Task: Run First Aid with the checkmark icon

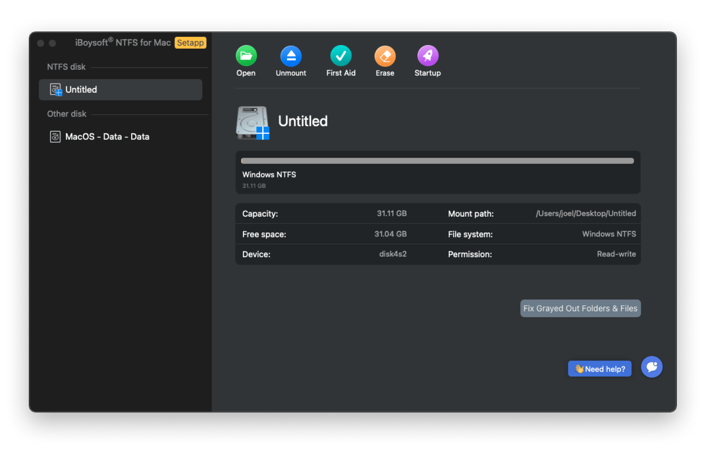Action: (341, 56)
